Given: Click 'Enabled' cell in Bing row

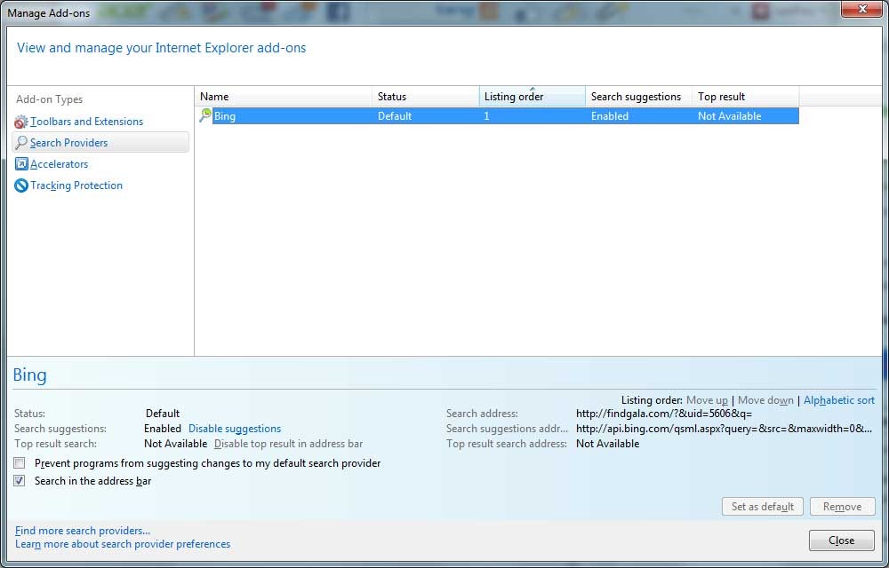Looking at the screenshot, I should [610, 116].
